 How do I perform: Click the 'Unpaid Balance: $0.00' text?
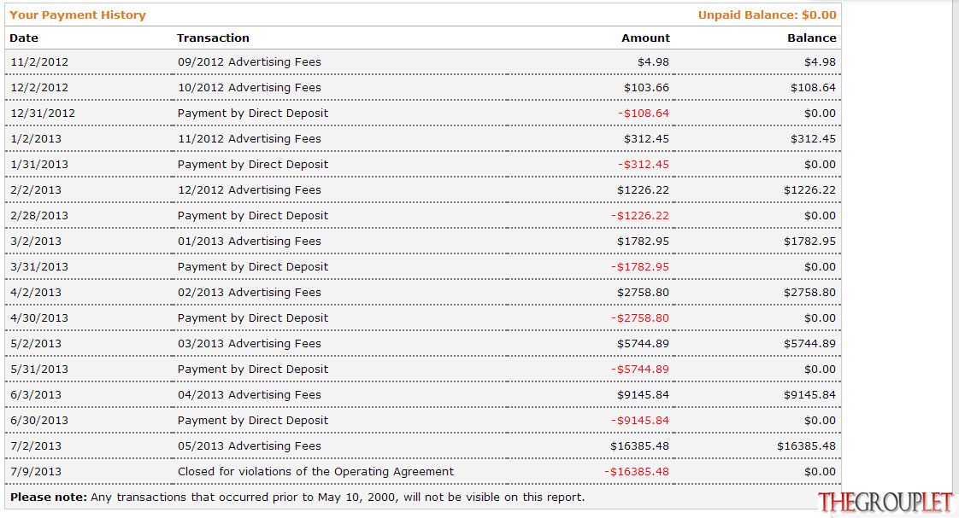click(x=767, y=15)
